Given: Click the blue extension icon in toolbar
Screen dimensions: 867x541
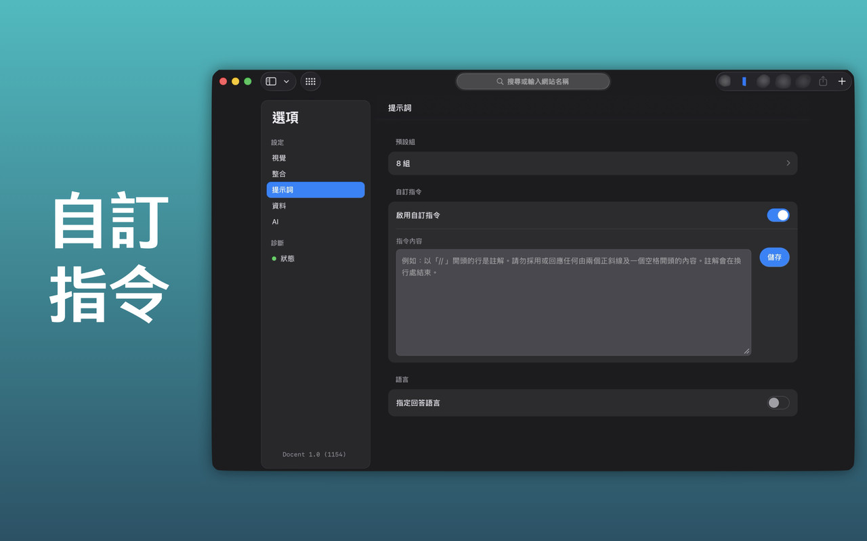Looking at the screenshot, I should [744, 81].
